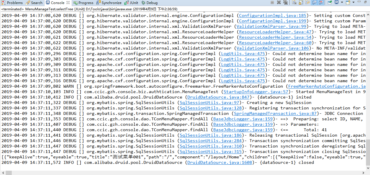Click the JSON output line starting with keepAlive

[x=183, y=157]
